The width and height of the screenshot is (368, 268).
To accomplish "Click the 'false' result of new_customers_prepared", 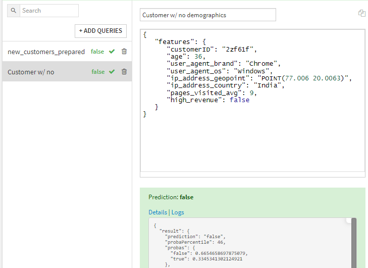I will click(x=97, y=52).
